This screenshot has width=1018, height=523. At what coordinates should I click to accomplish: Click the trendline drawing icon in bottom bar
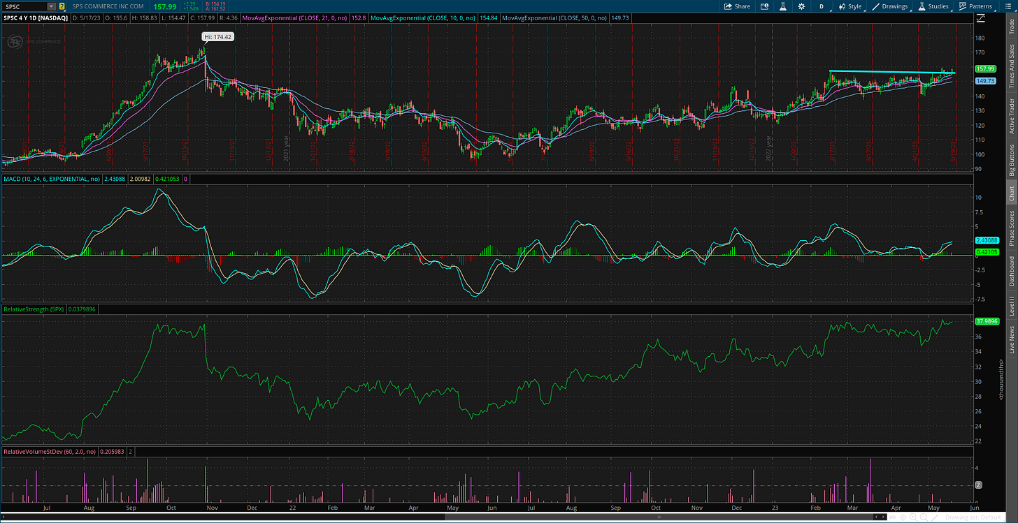click(x=935, y=517)
